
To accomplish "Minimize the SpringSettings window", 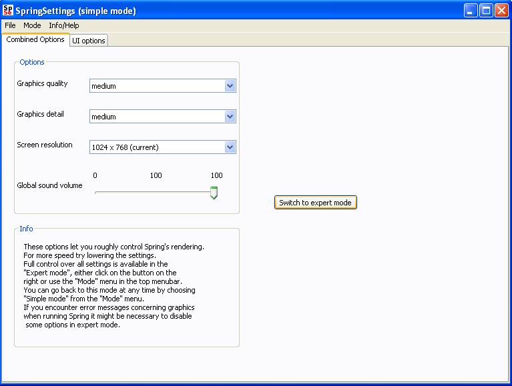I will [x=470, y=11].
